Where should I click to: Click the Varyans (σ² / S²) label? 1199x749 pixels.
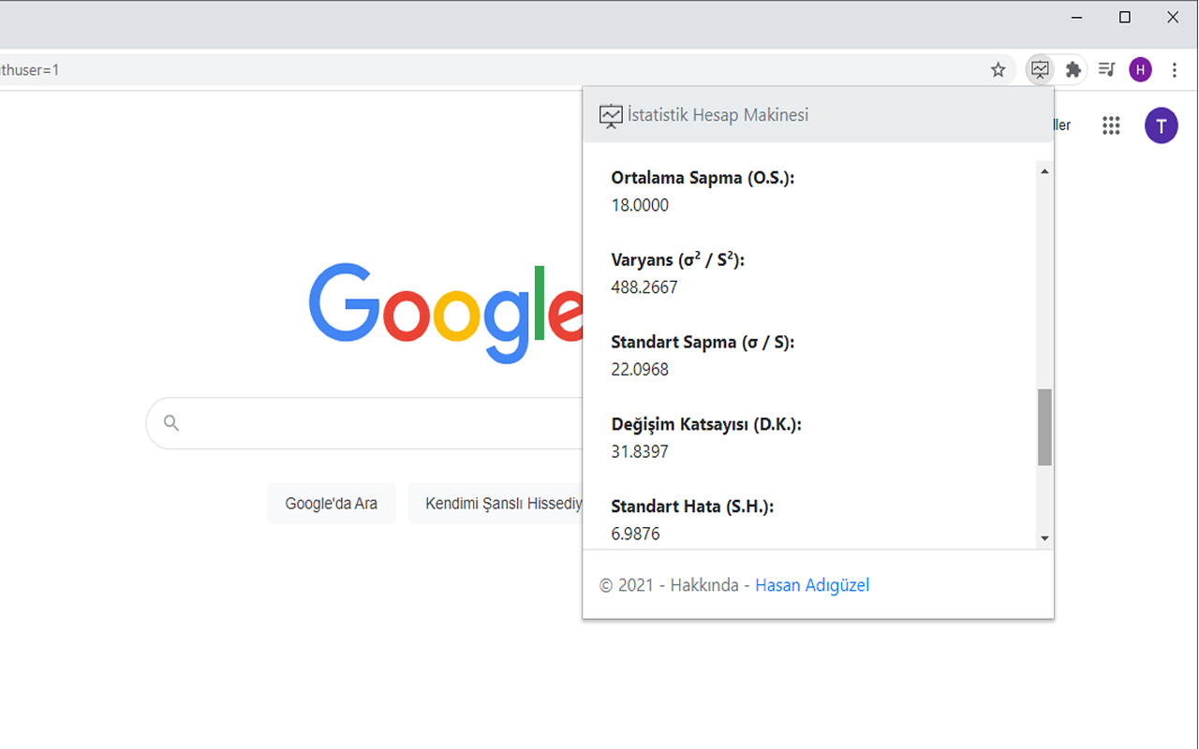tap(678, 259)
